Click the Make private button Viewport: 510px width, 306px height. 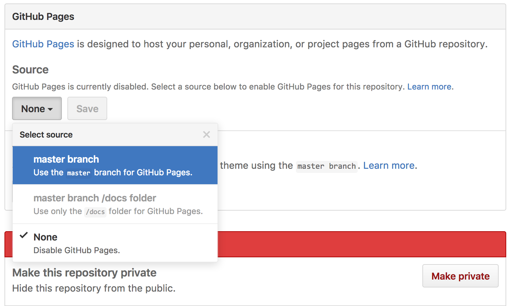461,276
